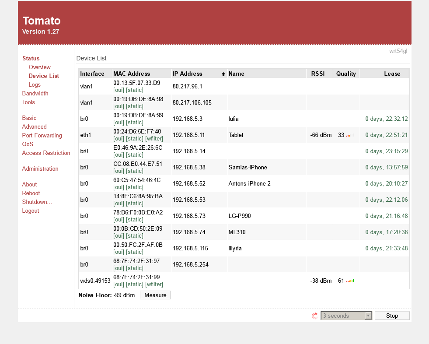The height and width of the screenshot is (344, 429).
Task: Click the Logout link in sidebar
Action: 31,211
